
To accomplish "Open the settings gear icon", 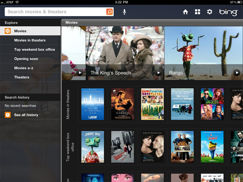I will (x=209, y=12).
